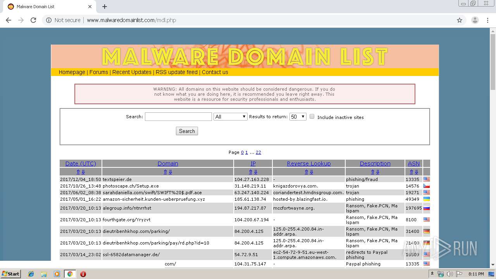
Task: Sort Reverse Lookup descending with down arrow
Action: 311,172
